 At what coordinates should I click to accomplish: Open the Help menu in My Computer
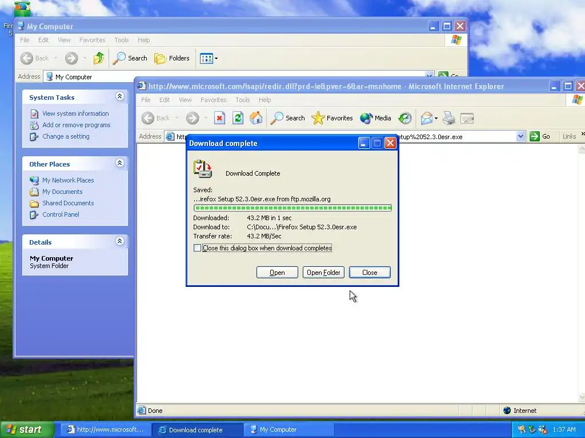[x=143, y=40]
